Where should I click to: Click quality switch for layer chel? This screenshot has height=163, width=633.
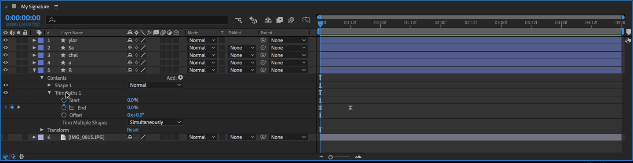(143, 55)
